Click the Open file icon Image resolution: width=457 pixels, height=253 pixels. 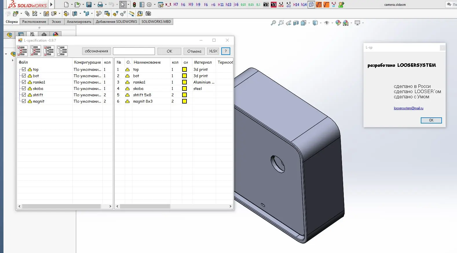[x=77, y=5]
